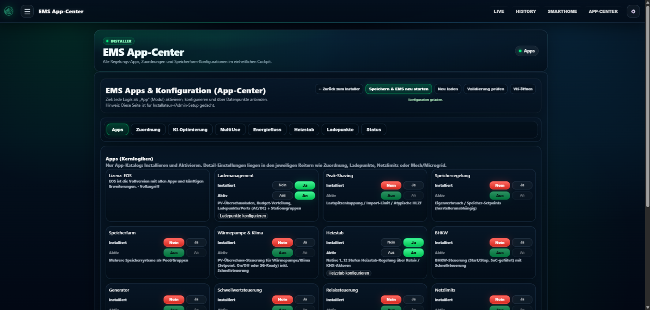Set Lademanagement Aktiv to An

(305, 195)
